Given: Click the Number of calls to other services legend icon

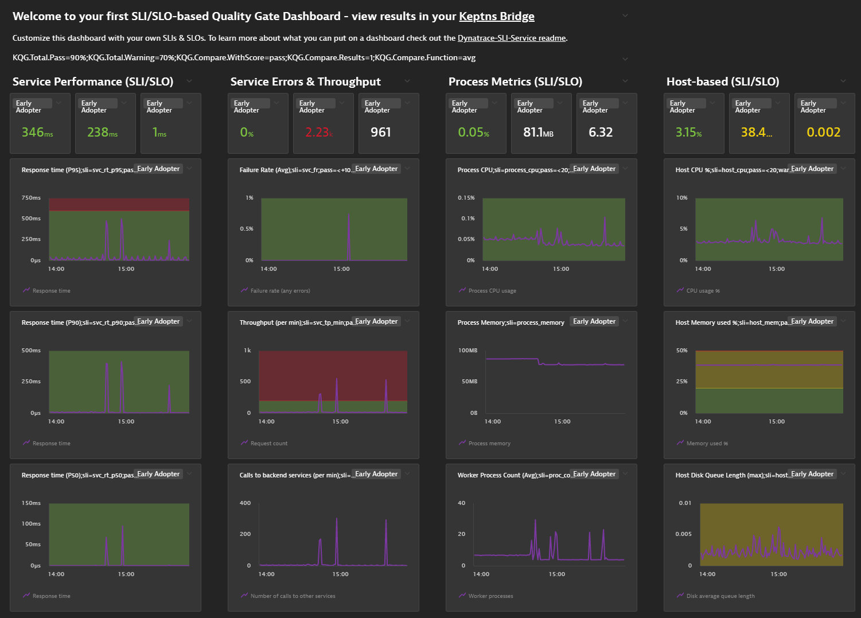Looking at the screenshot, I should coord(244,596).
